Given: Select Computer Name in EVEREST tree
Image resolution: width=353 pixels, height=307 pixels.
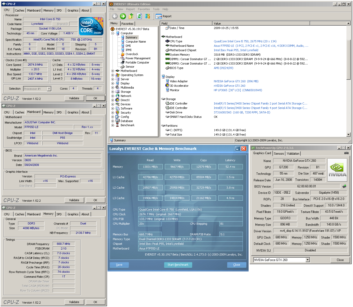Looking at the screenshot, I should (x=136, y=42).
